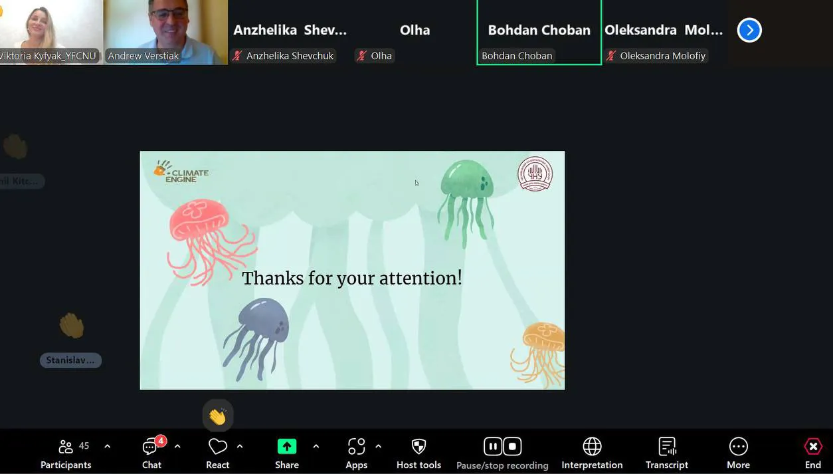This screenshot has width=833, height=474.
Task: Stop the recording
Action: click(x=512, y=445)
